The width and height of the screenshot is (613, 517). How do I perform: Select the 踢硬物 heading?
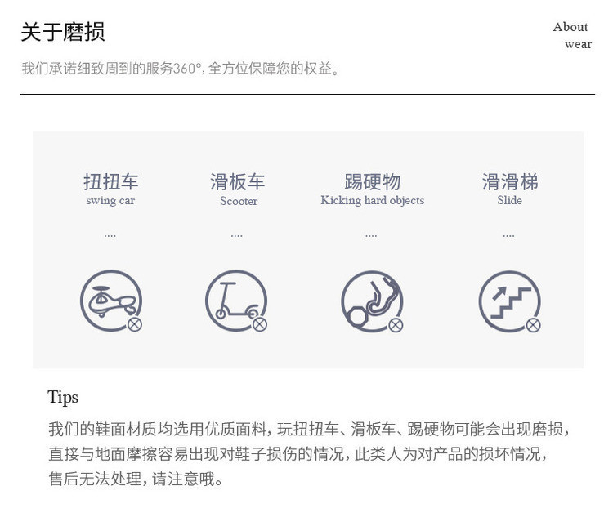(x=372, y=182)
